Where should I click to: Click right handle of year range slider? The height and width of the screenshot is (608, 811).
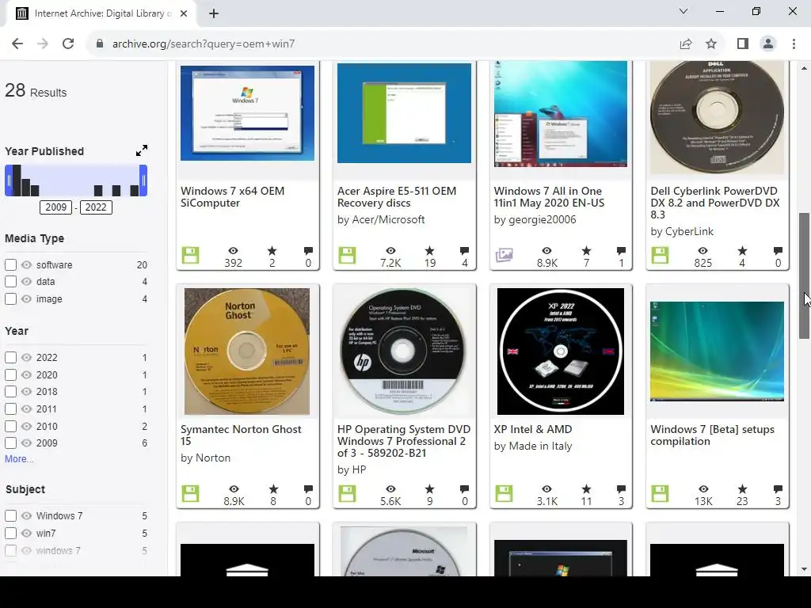tap(143, 180)
